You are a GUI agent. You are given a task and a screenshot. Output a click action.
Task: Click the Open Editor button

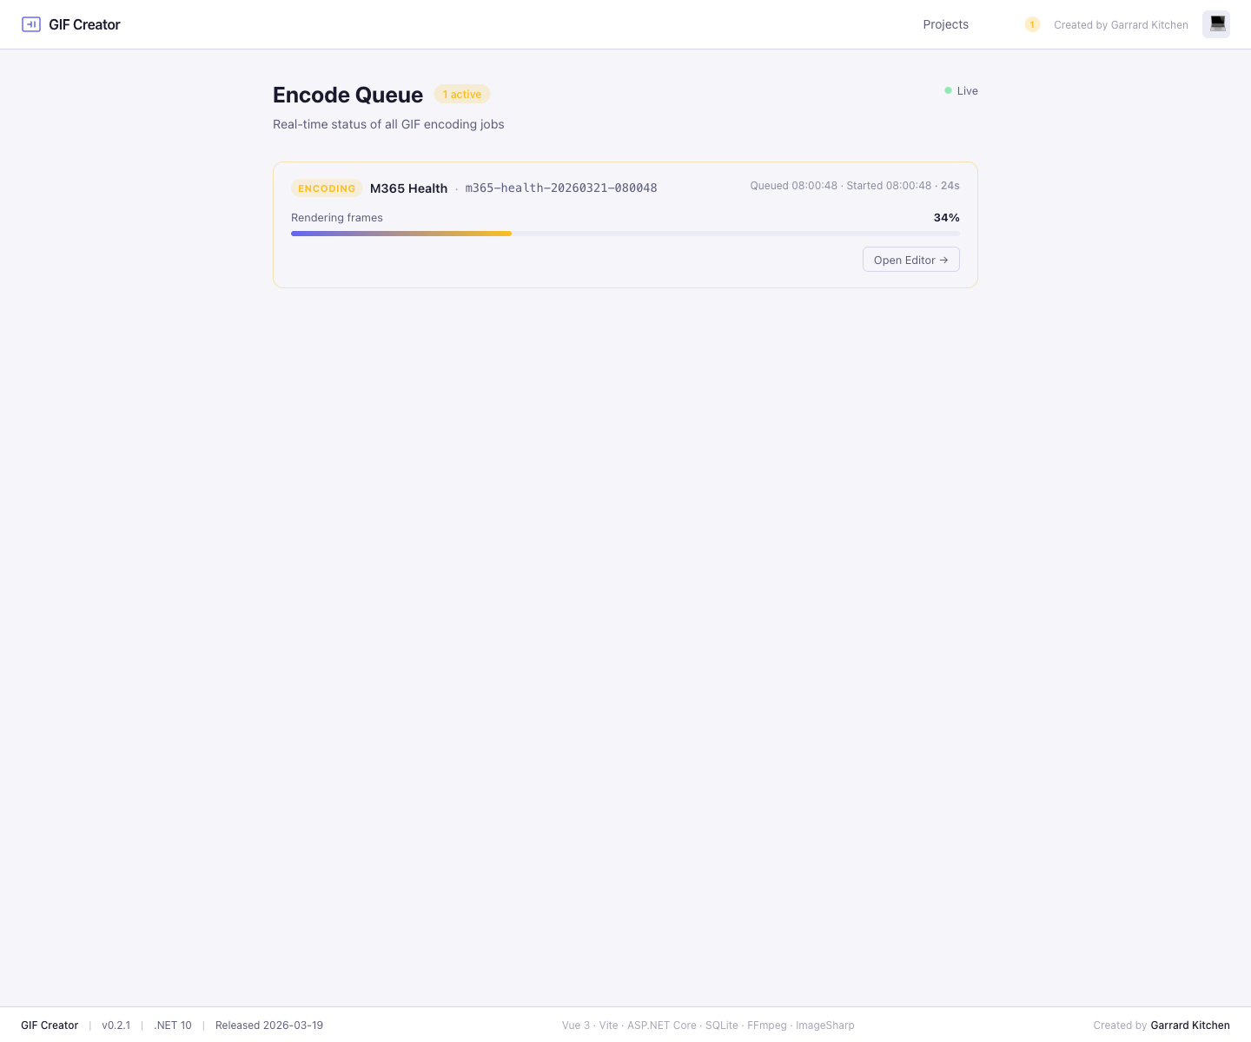[910, 260]
